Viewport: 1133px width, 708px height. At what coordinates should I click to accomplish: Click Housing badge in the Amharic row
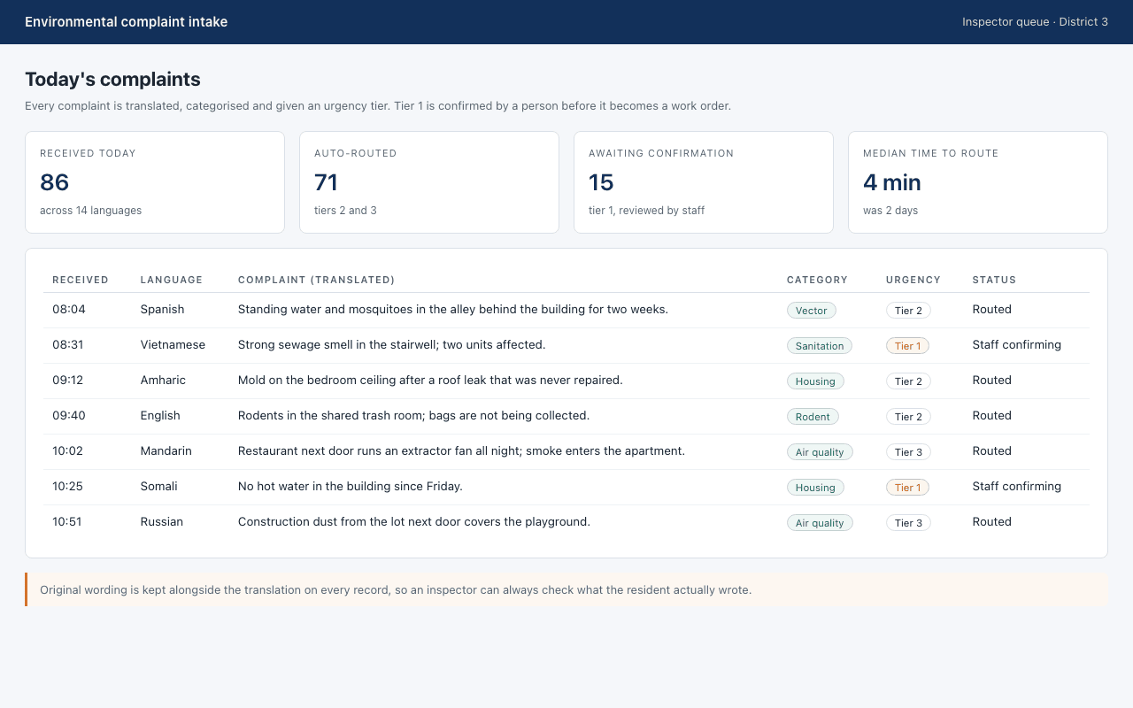pyautogui.click(x=815, y=381)
